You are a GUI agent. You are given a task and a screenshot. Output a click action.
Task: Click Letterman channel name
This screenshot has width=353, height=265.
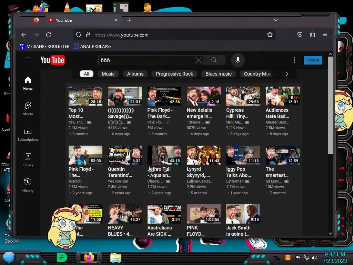235,181
